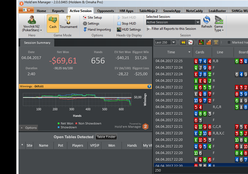Switch to the Home ribbon tab

coord(41,11)
